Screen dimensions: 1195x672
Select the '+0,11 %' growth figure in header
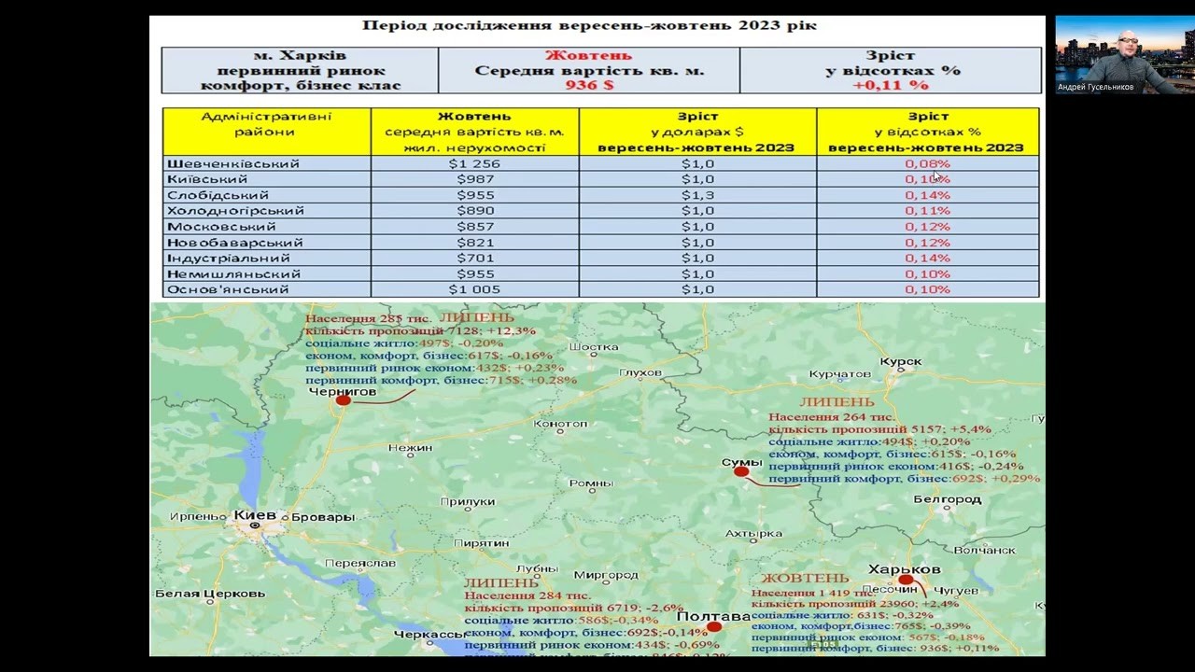[891, 85]
